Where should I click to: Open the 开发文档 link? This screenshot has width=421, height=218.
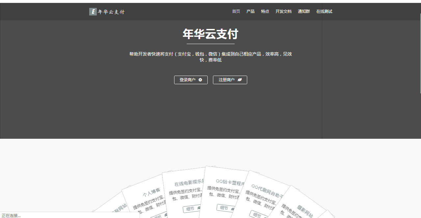pyautogui.click(x=283, y=11)
